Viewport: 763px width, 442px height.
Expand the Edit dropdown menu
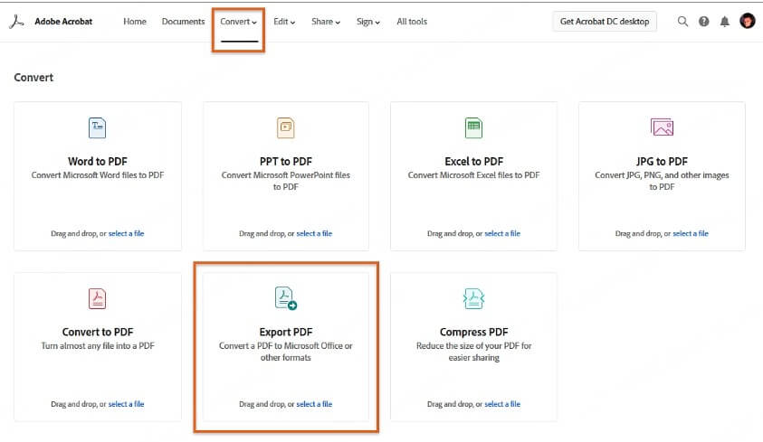coord(284,22)
